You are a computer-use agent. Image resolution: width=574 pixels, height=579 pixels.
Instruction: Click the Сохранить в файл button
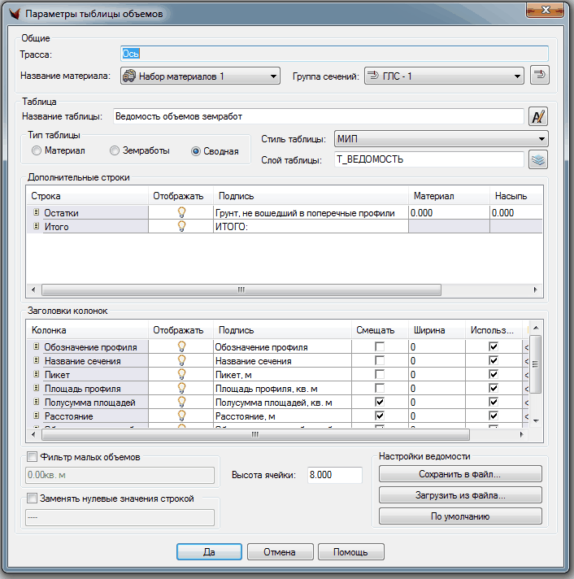pyautogui.click(x=459, y=474)
